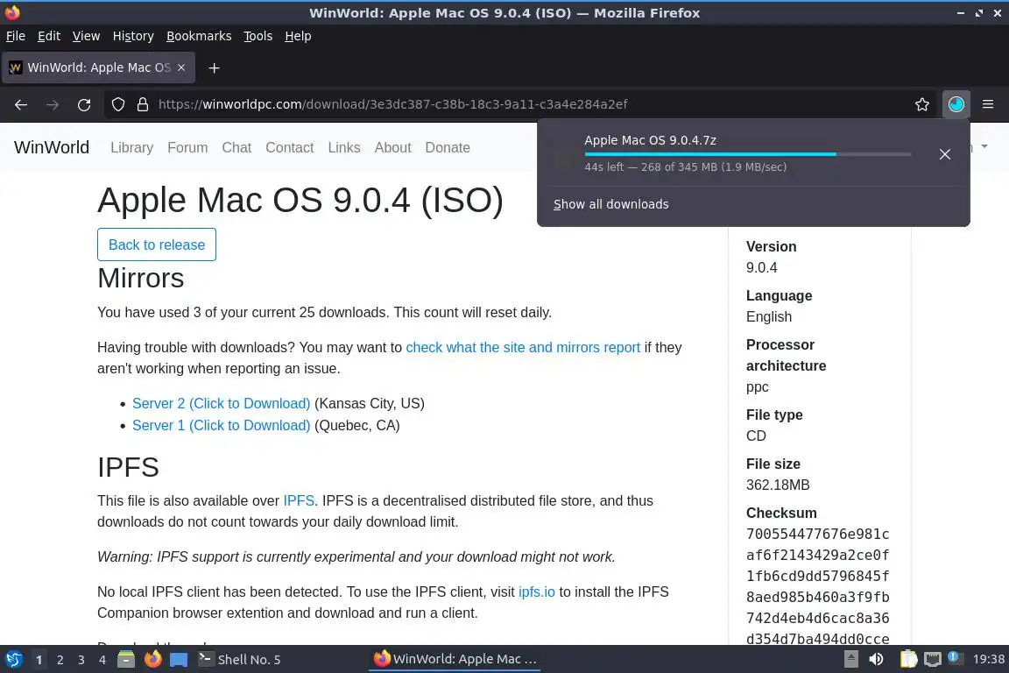Close the WinWorld browser tab
1009x673 pixels.
point(181,67)
